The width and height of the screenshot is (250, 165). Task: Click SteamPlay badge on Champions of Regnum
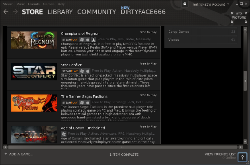pos(70,39)
